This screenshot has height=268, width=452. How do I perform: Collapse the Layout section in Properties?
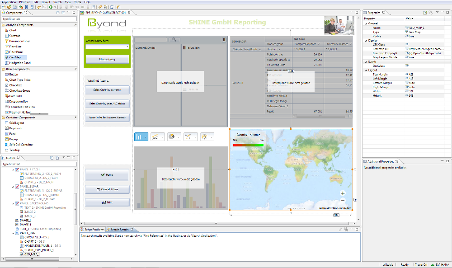coord(366,70)
